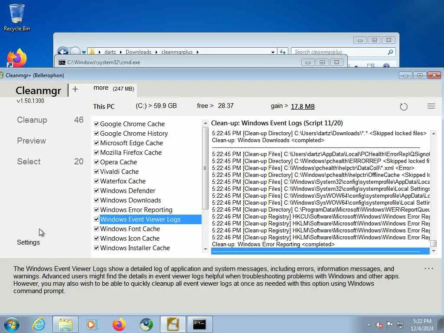Open the Action Center flag icon
444x333 pixels.
coord(389,324)
